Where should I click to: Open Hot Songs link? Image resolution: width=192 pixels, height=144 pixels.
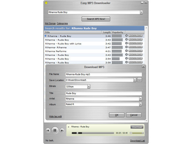point(50,23)
